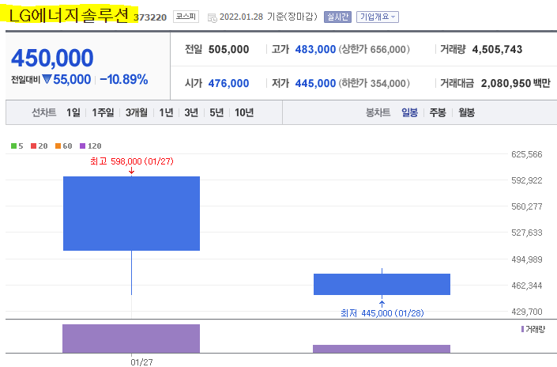
Task: Select the 5년 line chart period
Action: pos(216,113)
